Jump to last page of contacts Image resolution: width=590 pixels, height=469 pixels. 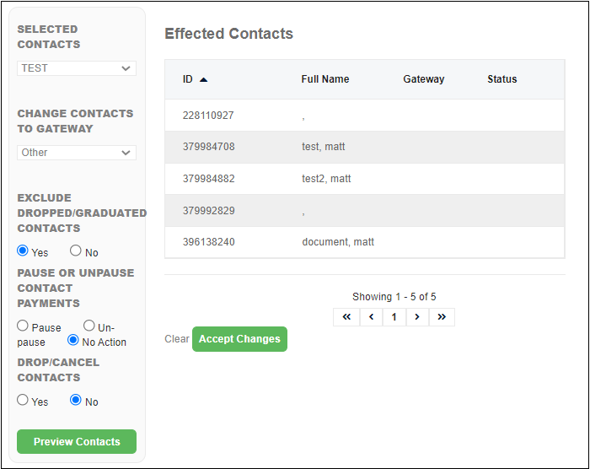pos(442,317)
